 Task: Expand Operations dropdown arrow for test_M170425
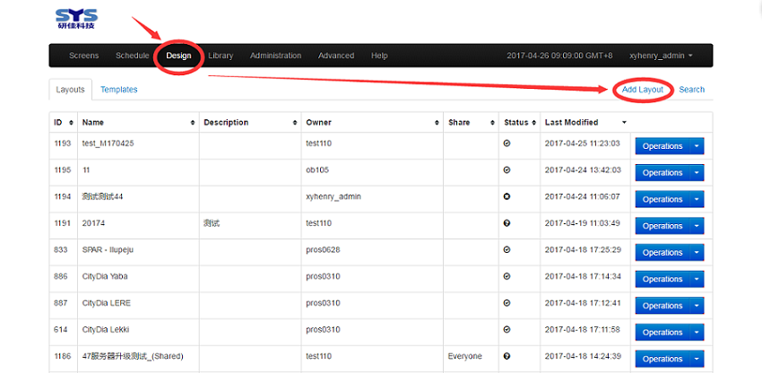(697, 146)
